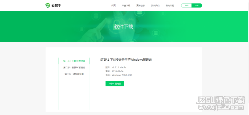Select step tab 第二步：安装PC管理端

pos(74,68)
